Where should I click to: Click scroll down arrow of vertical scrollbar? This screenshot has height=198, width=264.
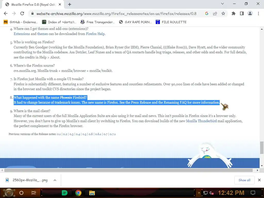point(262,166)
